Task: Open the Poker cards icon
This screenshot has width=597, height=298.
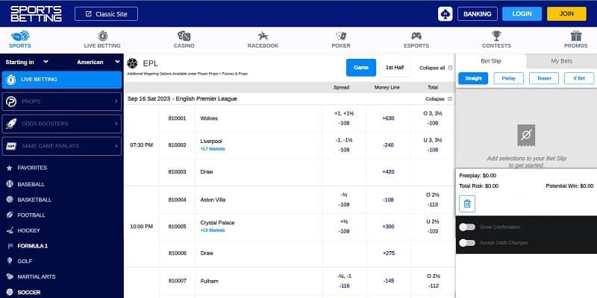Action: [341, 36]
